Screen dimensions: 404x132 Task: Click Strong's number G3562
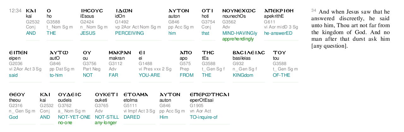(229, 22)
